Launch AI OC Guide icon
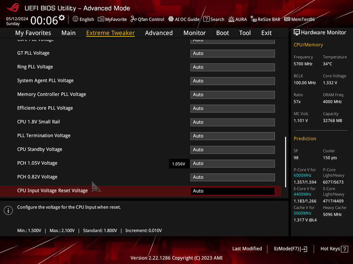353x264 pixels. [x=171, y=19]
